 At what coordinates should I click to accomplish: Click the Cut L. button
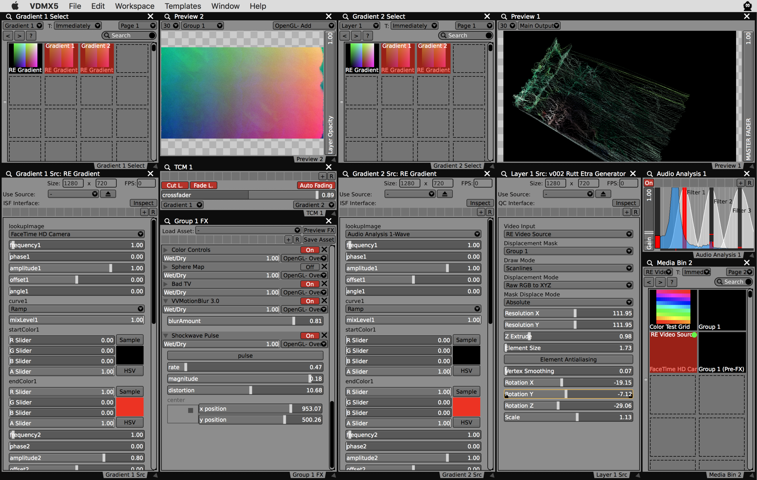click(175, 185)
